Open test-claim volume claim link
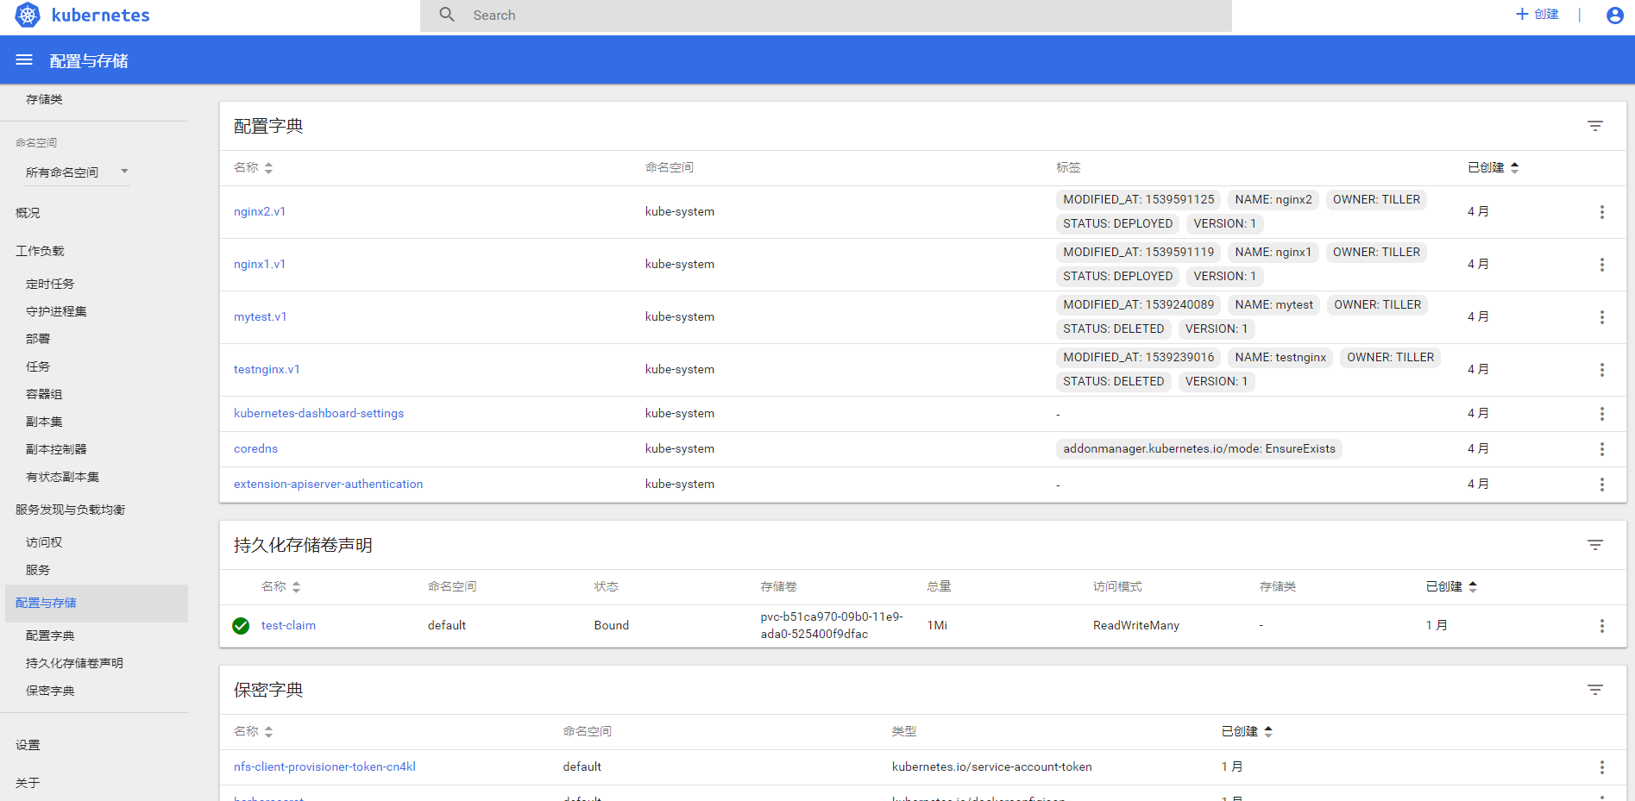 coord(288,625)
